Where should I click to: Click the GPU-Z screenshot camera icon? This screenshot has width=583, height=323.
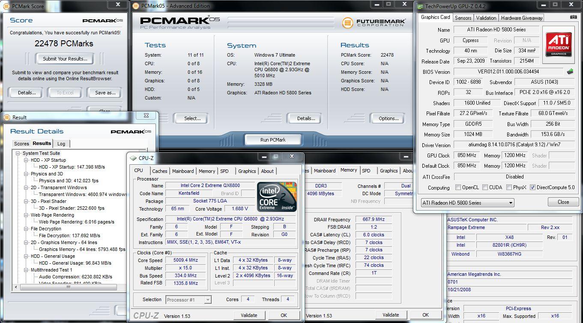point(574,17)
